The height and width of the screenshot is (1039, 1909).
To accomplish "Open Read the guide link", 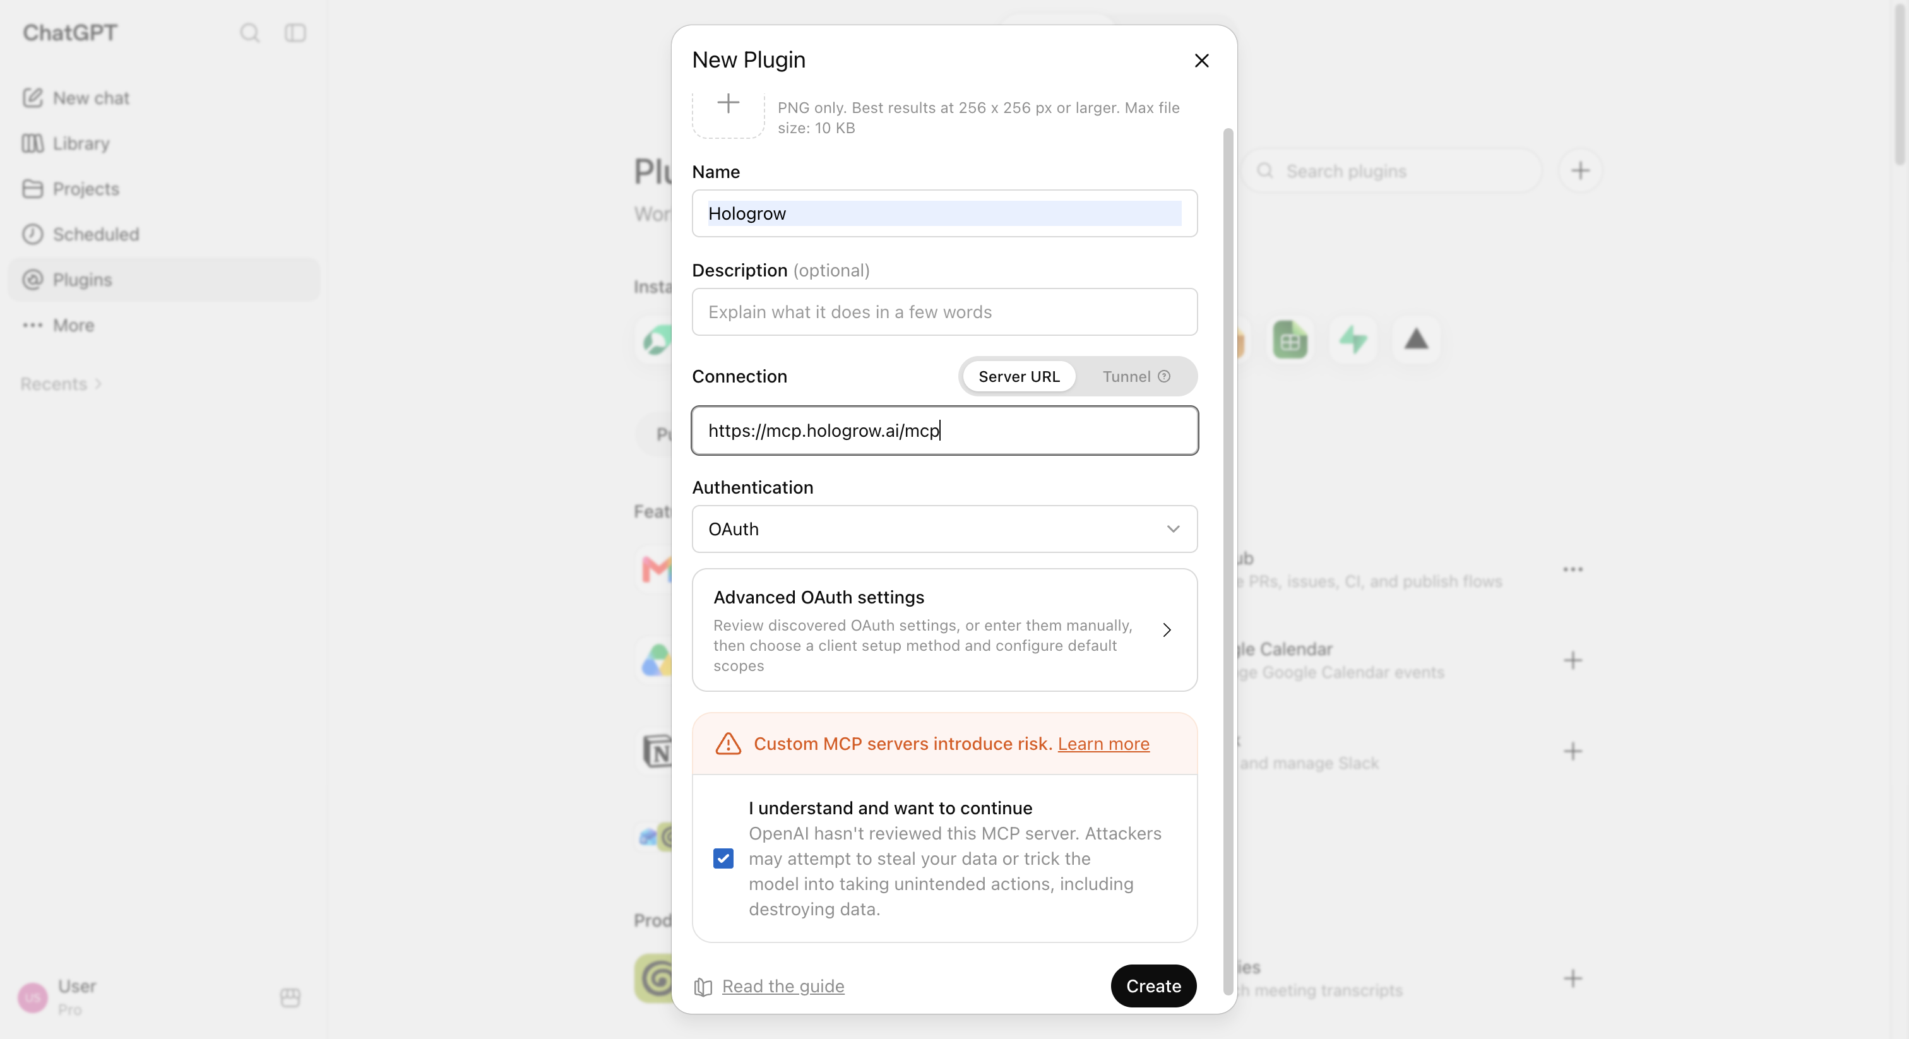I will 783,985.
